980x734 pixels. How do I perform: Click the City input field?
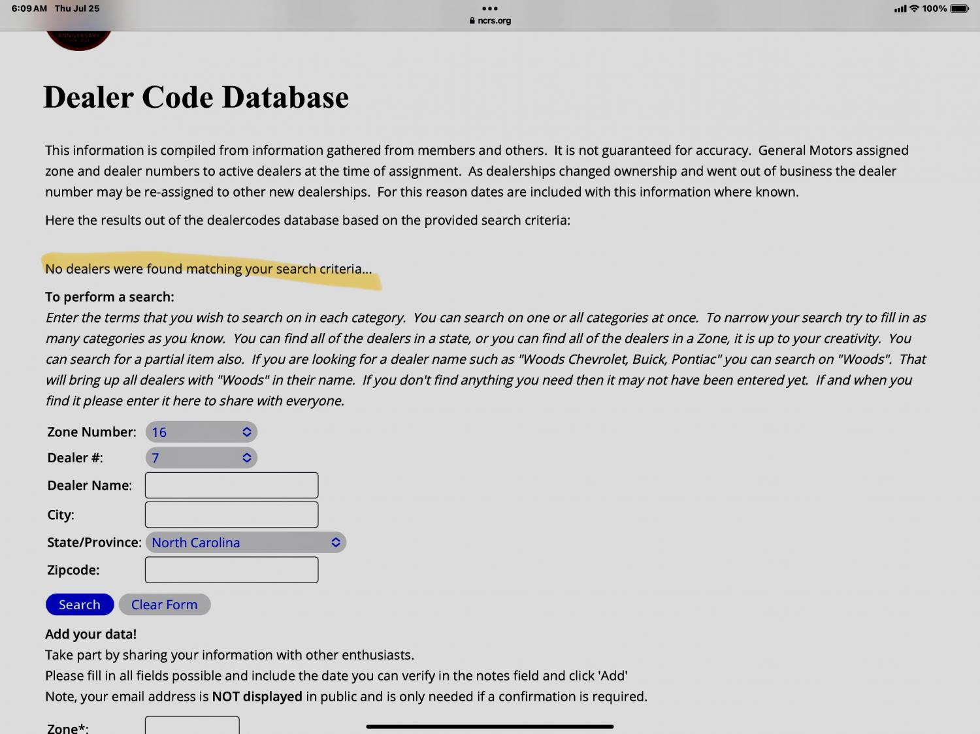[231, 515]
